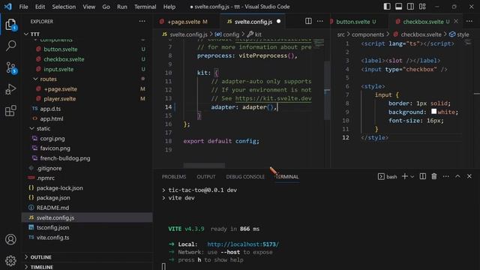Switch to the OUTPUT panel tab
The width and height of the screenshot is (480, 270).
tap(206, 177)
